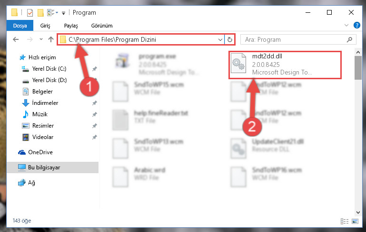This screenshot has width=366, height=232.
Task: Refresh the current folder view
Action: tap(230, 40)
